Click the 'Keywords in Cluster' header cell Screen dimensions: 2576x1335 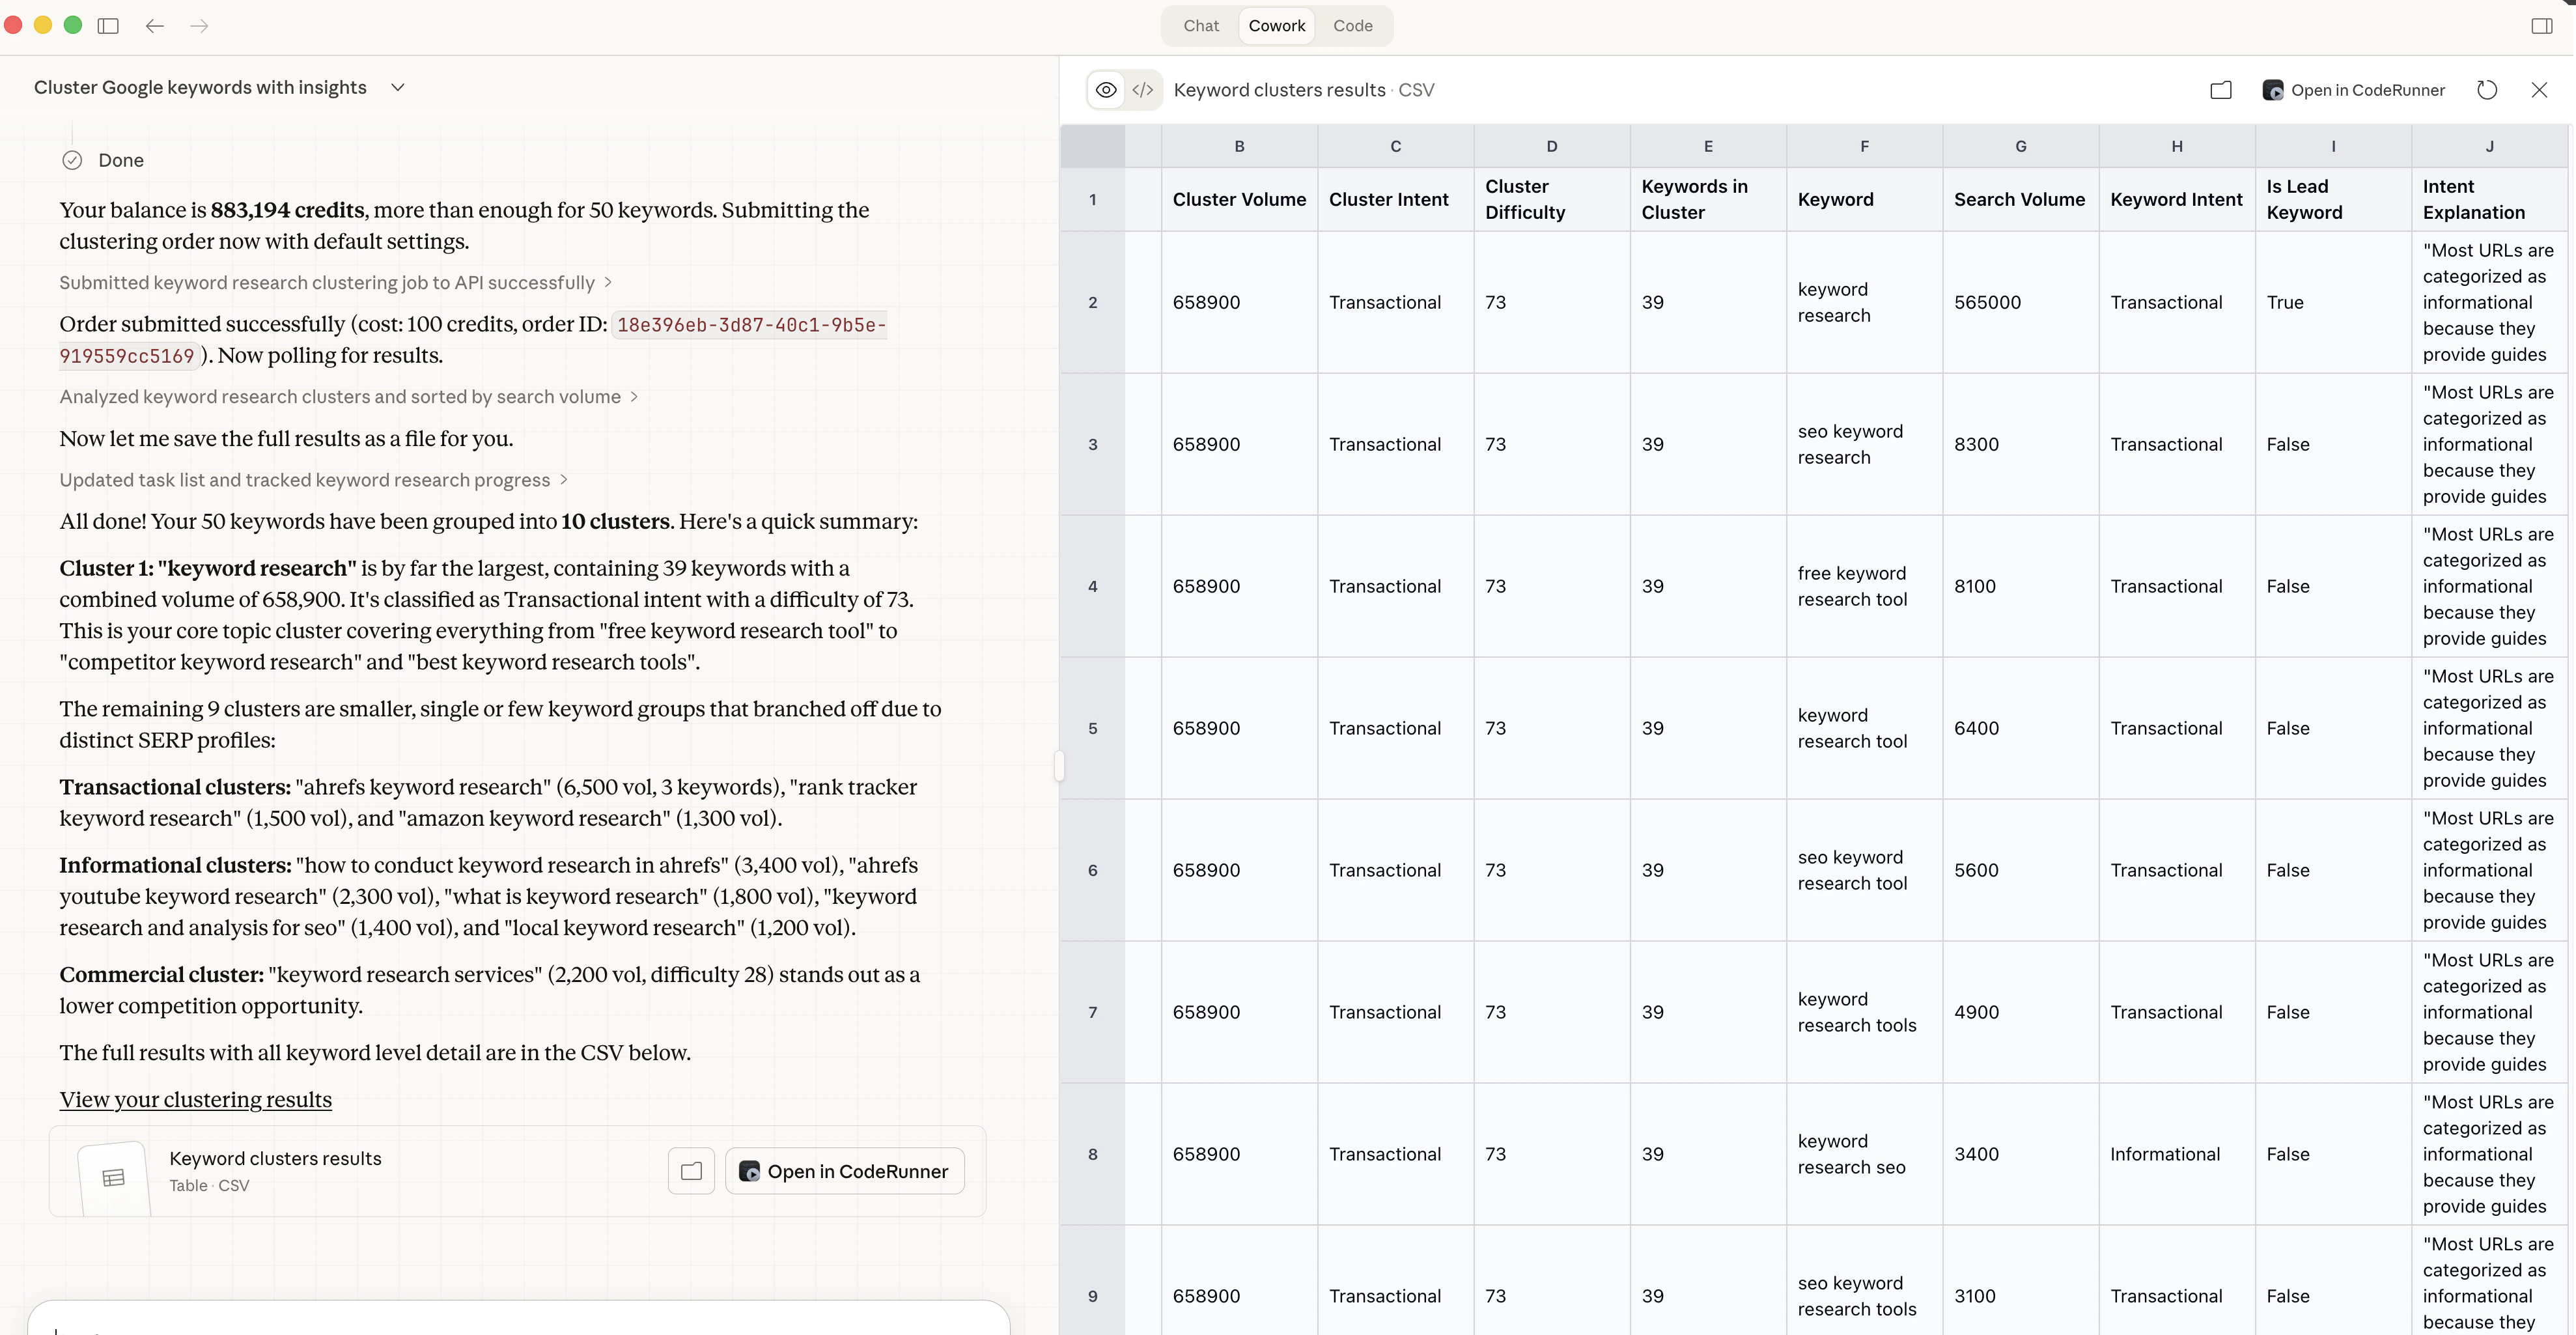click(1708, 200)
